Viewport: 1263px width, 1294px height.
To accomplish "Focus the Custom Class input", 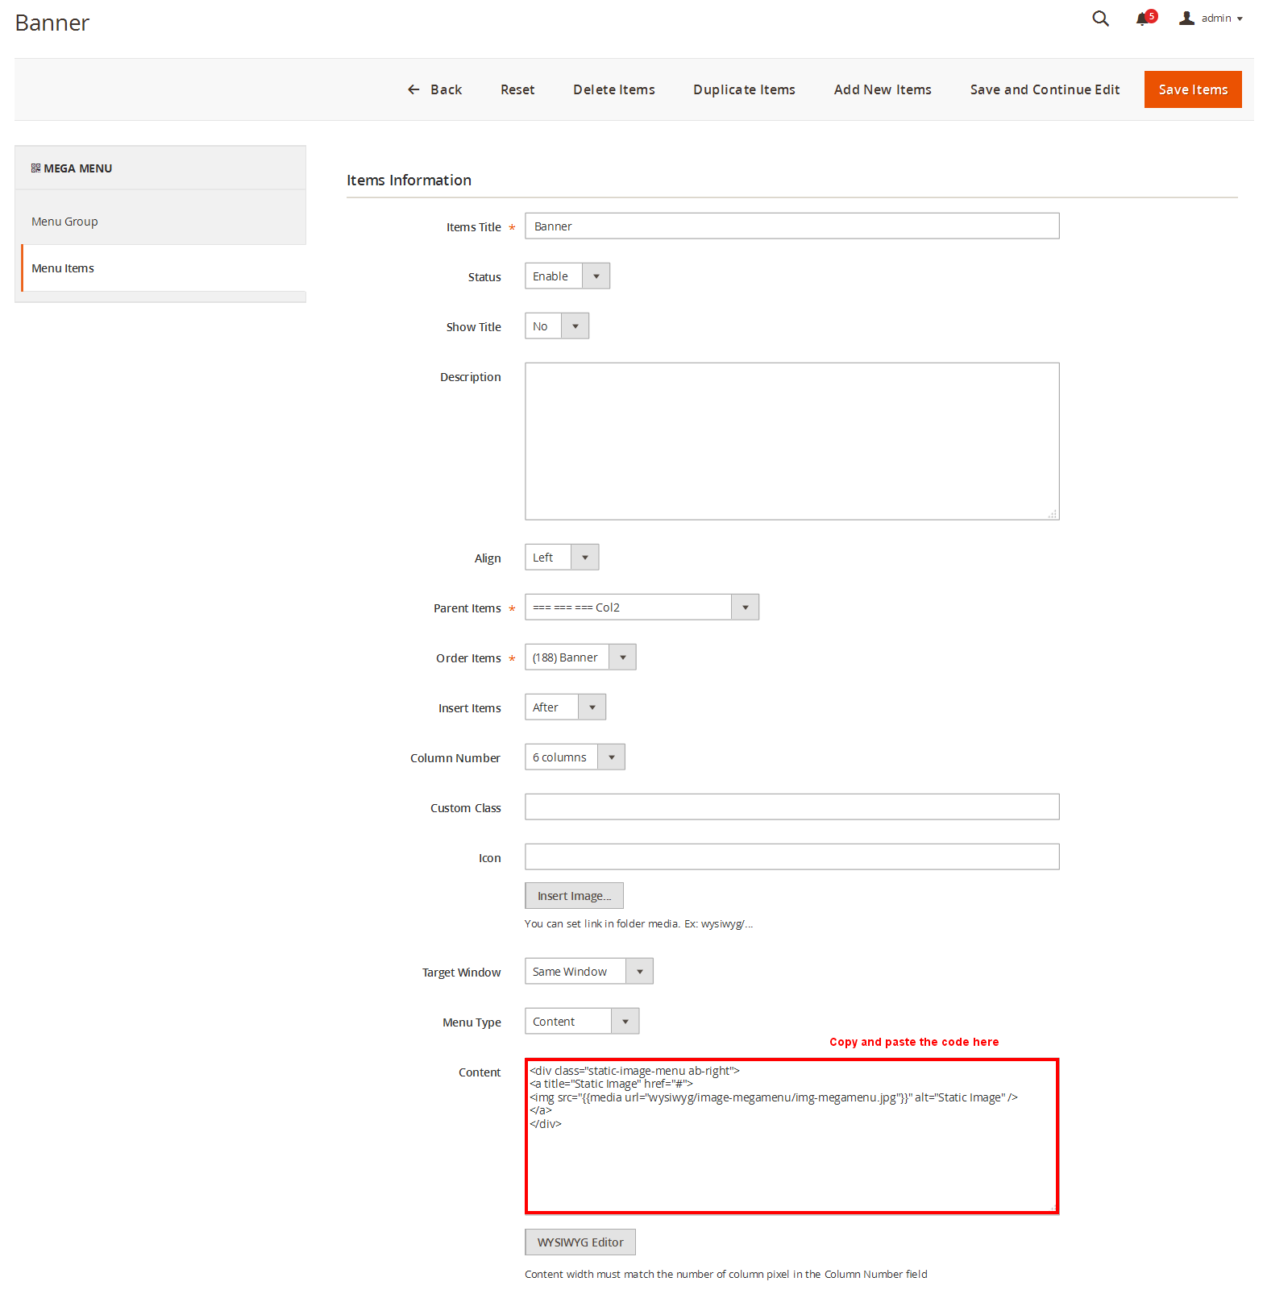I will click(x=792, y=807).
